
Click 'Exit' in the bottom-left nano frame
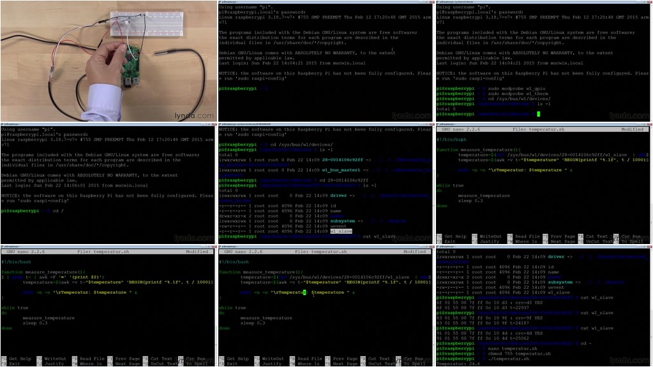click(15, 364)
